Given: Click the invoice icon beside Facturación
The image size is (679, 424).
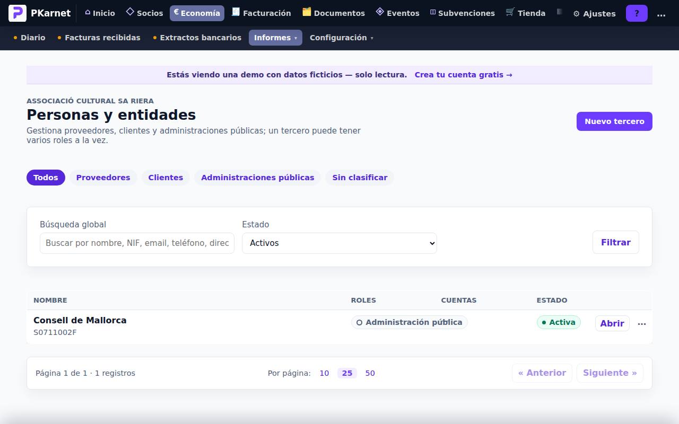Looking at the screenshot, I should click(x=236, y=12).
